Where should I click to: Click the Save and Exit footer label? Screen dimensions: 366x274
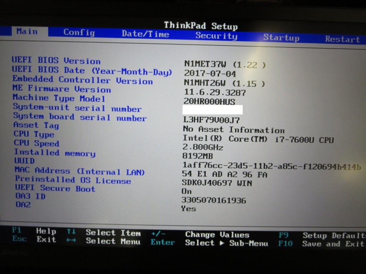pos(333,244)
